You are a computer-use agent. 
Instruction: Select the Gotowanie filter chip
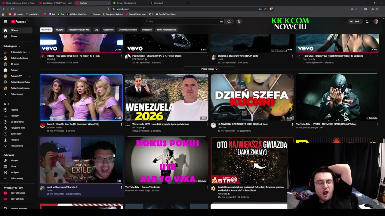[x=109, y=30]
